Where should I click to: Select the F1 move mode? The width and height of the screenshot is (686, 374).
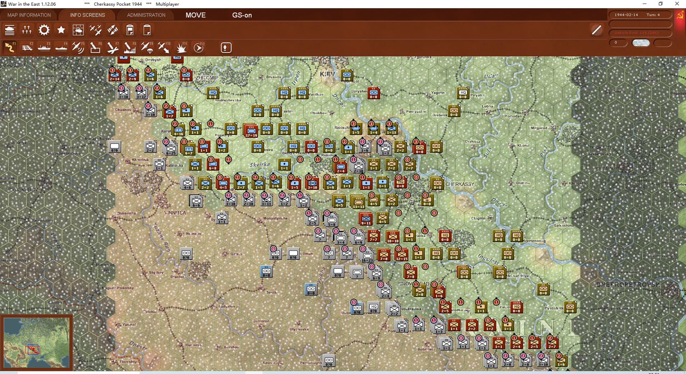pyautogui.click(x=10, y=47)
